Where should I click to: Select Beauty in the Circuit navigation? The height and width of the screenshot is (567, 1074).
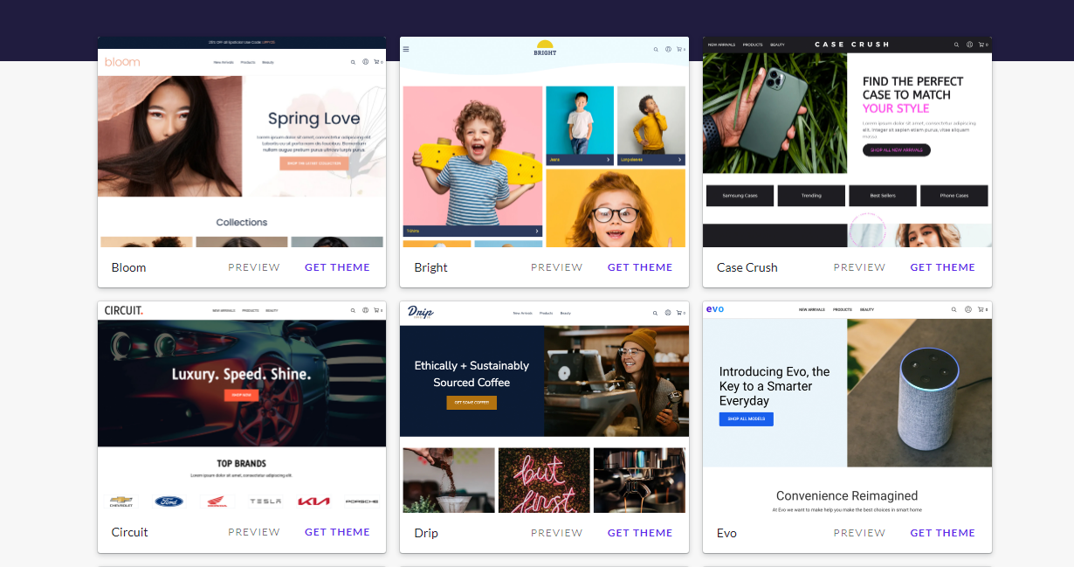tap(273, 309)
